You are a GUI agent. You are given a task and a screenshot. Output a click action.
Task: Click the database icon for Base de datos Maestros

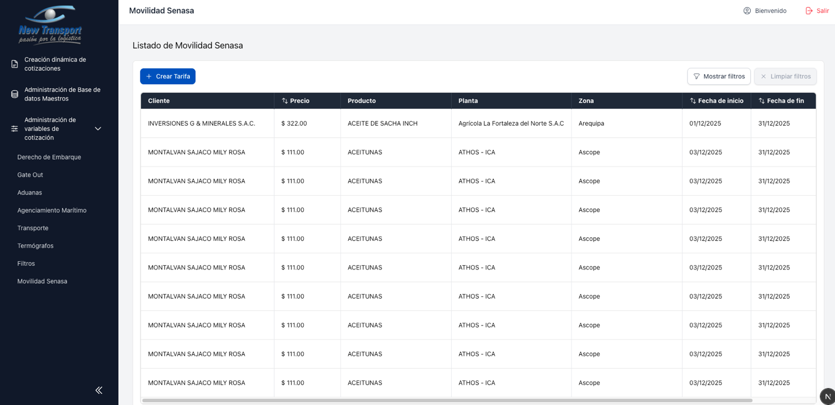[15, 94]
